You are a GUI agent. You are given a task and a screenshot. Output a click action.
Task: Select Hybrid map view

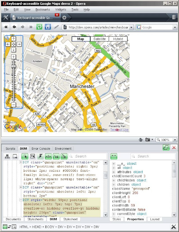click(x=118, y=39)
